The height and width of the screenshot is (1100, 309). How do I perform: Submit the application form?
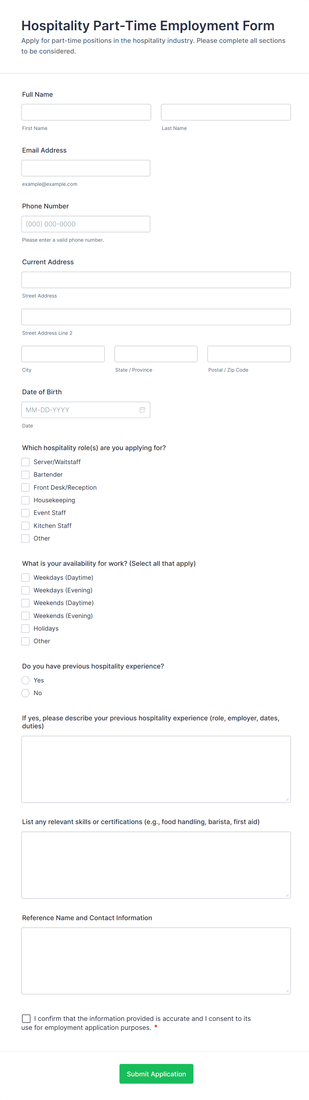pos(156,1073)
